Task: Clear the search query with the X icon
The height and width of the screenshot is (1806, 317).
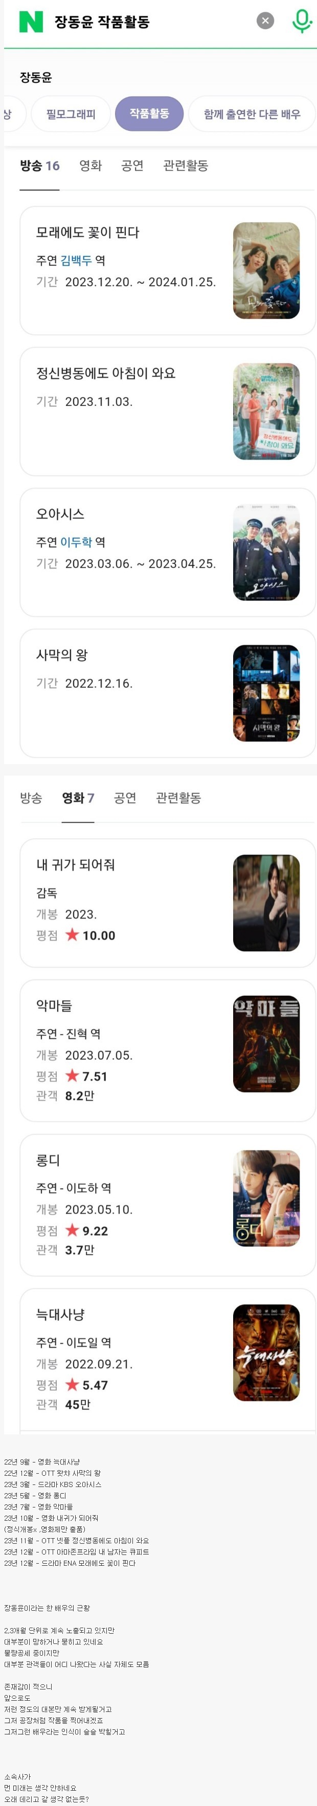Action: point(265,21)
